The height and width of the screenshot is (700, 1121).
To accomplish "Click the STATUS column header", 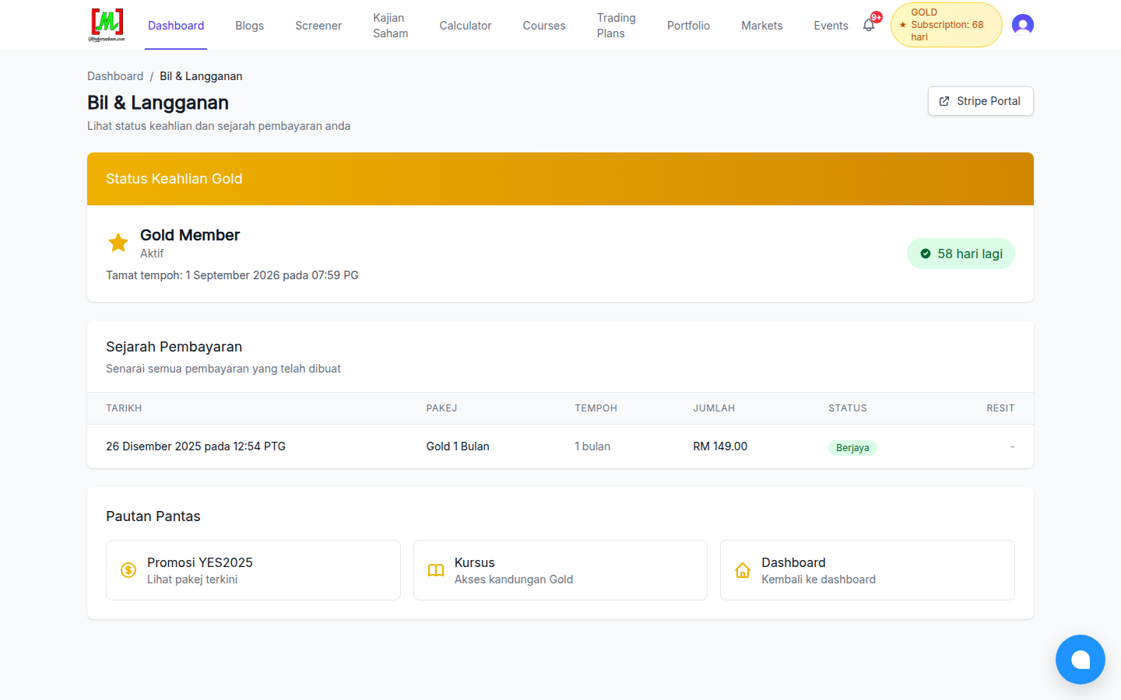I will [848, 408].
